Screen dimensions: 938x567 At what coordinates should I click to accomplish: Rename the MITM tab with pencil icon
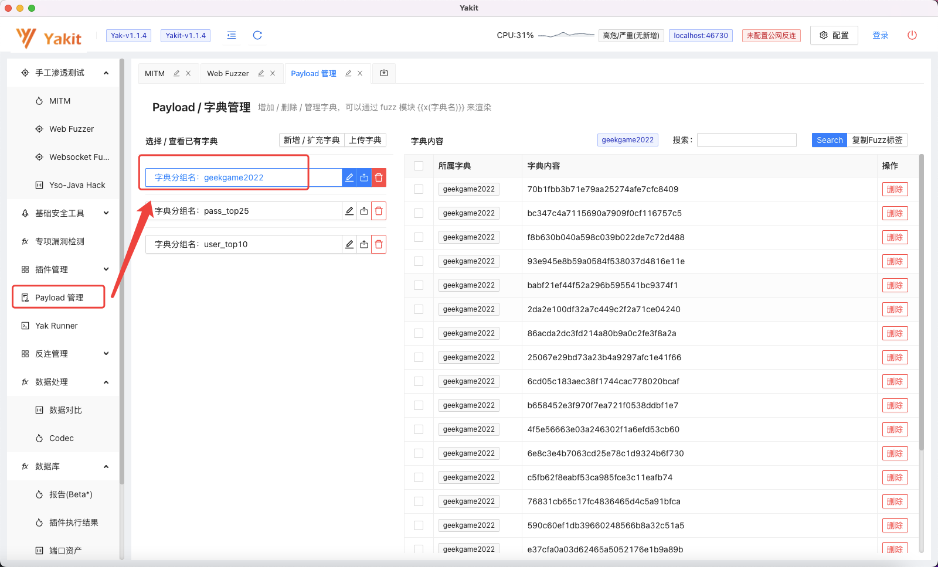click(x=176, y=73)
